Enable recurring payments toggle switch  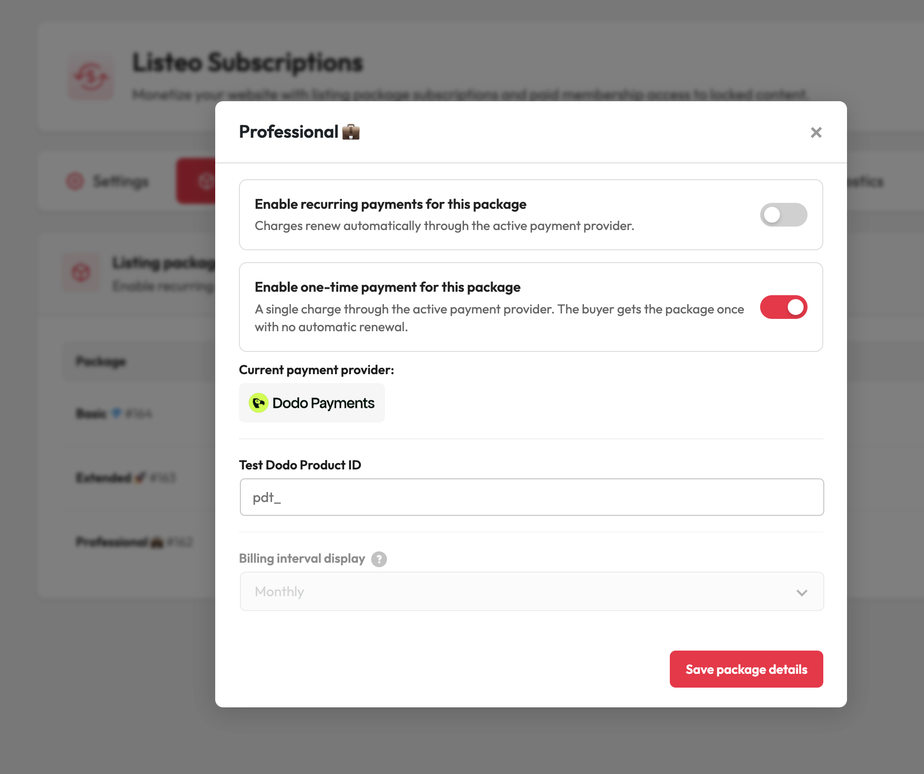click(x=783, y=215)
